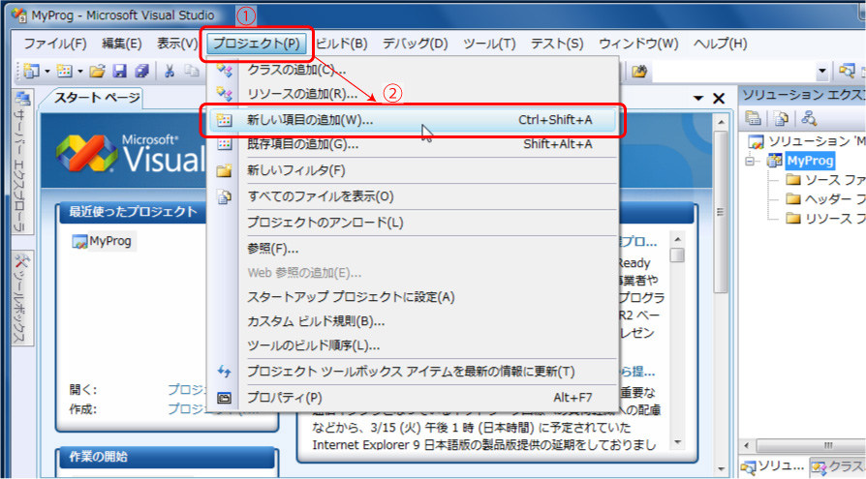This screenshot has width=866, height=479.
Task: Click the Add New Item toolbar icon
Action: [64, 71]
